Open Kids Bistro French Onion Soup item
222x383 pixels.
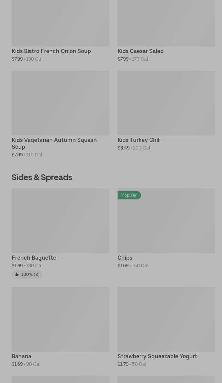click(51, 51)
